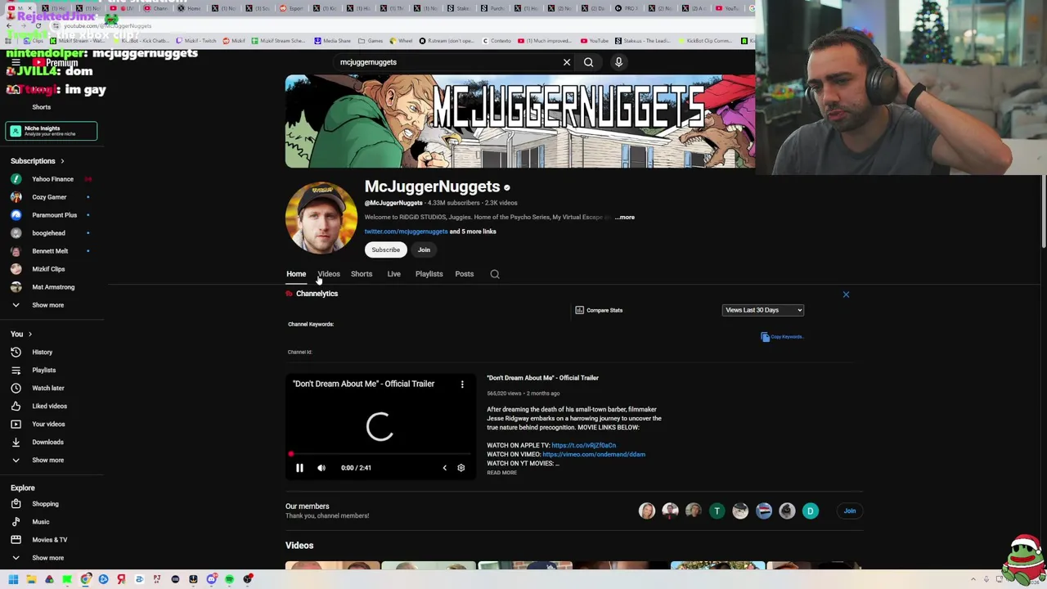Click member avatar with letter D
1047x589 pixels.
(x=810, y=511)
